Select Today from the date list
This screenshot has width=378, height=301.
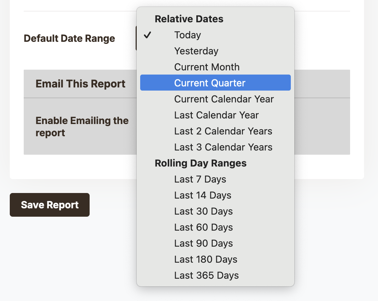pyautogui.click(x=188, y=35)
